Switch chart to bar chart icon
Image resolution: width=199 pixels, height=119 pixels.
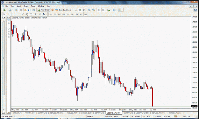pyautogui.click(x=76, y=10)
